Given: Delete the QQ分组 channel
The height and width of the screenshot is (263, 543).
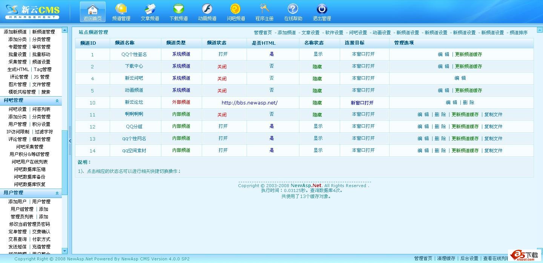Looking at the screenshot, I should tap(440, 127).
